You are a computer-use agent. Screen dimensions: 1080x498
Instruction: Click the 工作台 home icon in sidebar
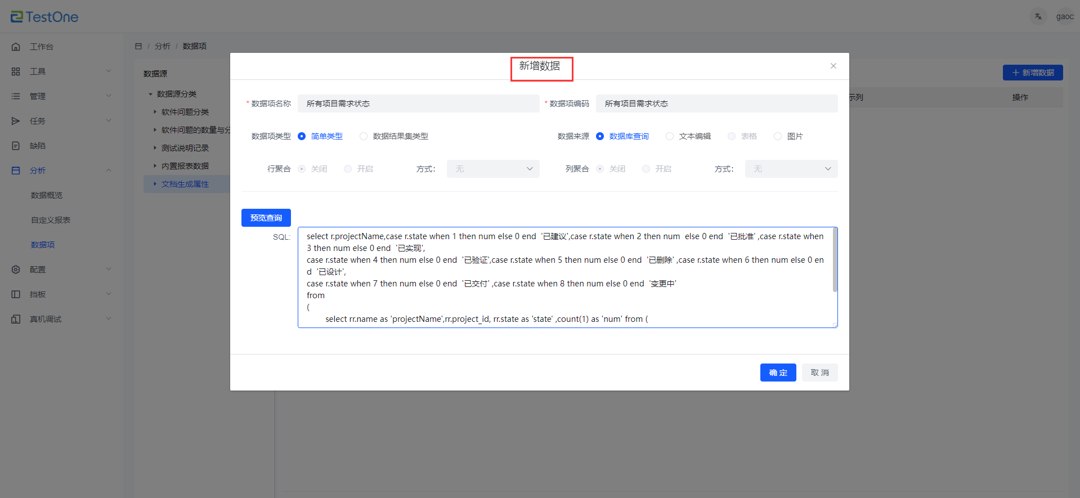point(16,47)
